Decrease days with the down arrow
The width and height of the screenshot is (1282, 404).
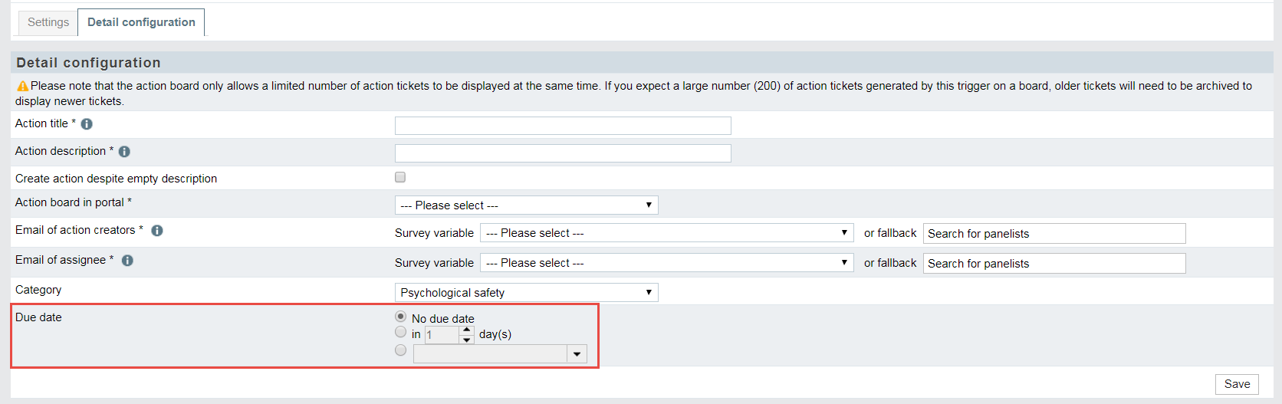point(466,340)
